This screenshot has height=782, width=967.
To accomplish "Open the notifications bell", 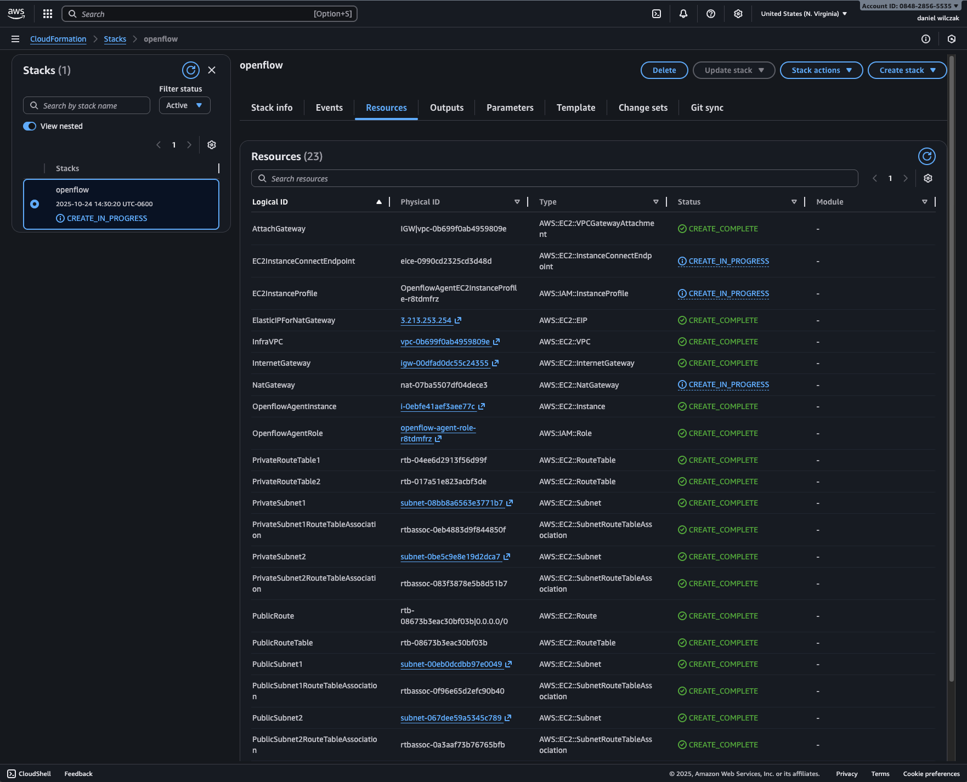I will 683,14.
